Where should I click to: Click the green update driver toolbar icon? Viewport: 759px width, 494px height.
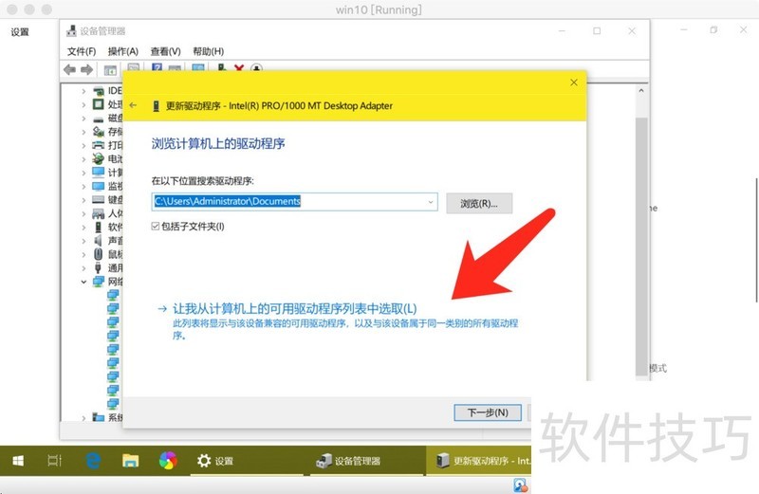click(222, 67)
